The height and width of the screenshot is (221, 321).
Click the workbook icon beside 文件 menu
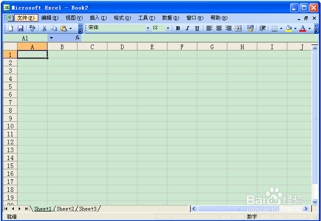10,18
